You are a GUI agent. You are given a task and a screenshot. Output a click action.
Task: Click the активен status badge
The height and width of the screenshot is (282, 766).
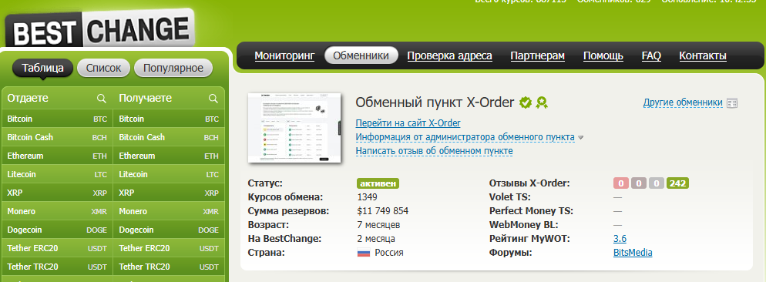point(378,184)
